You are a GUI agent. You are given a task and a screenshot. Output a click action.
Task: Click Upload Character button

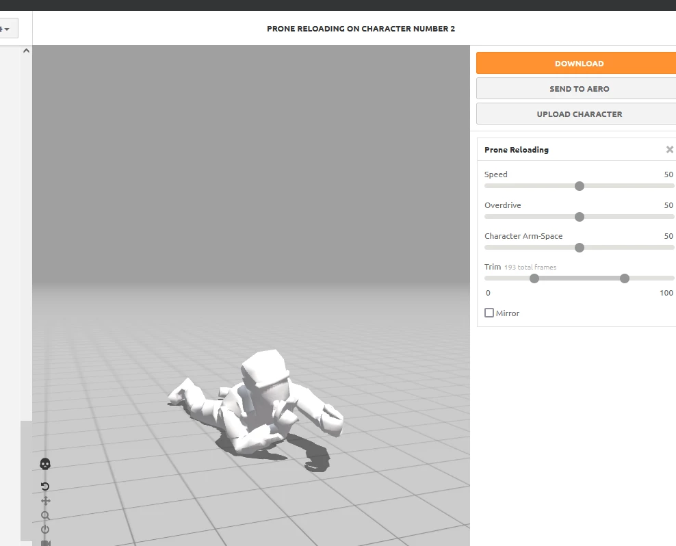tap(576, 114)
